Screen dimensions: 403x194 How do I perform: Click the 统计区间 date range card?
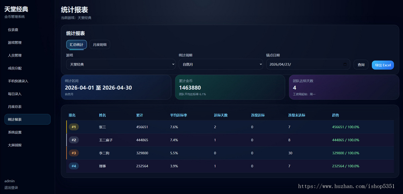click(116, 87)
